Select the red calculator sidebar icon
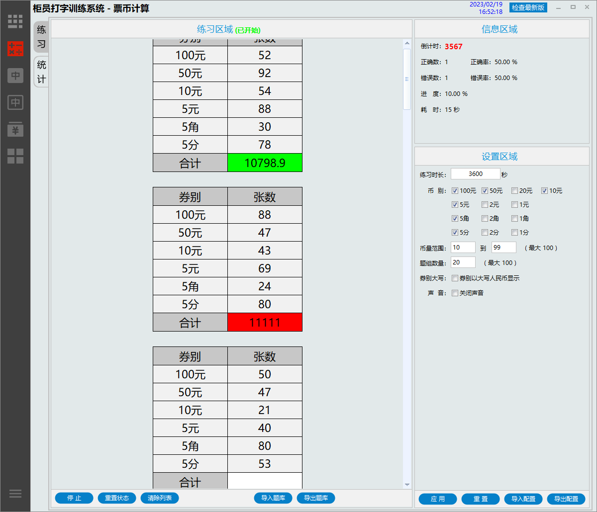 15,49
